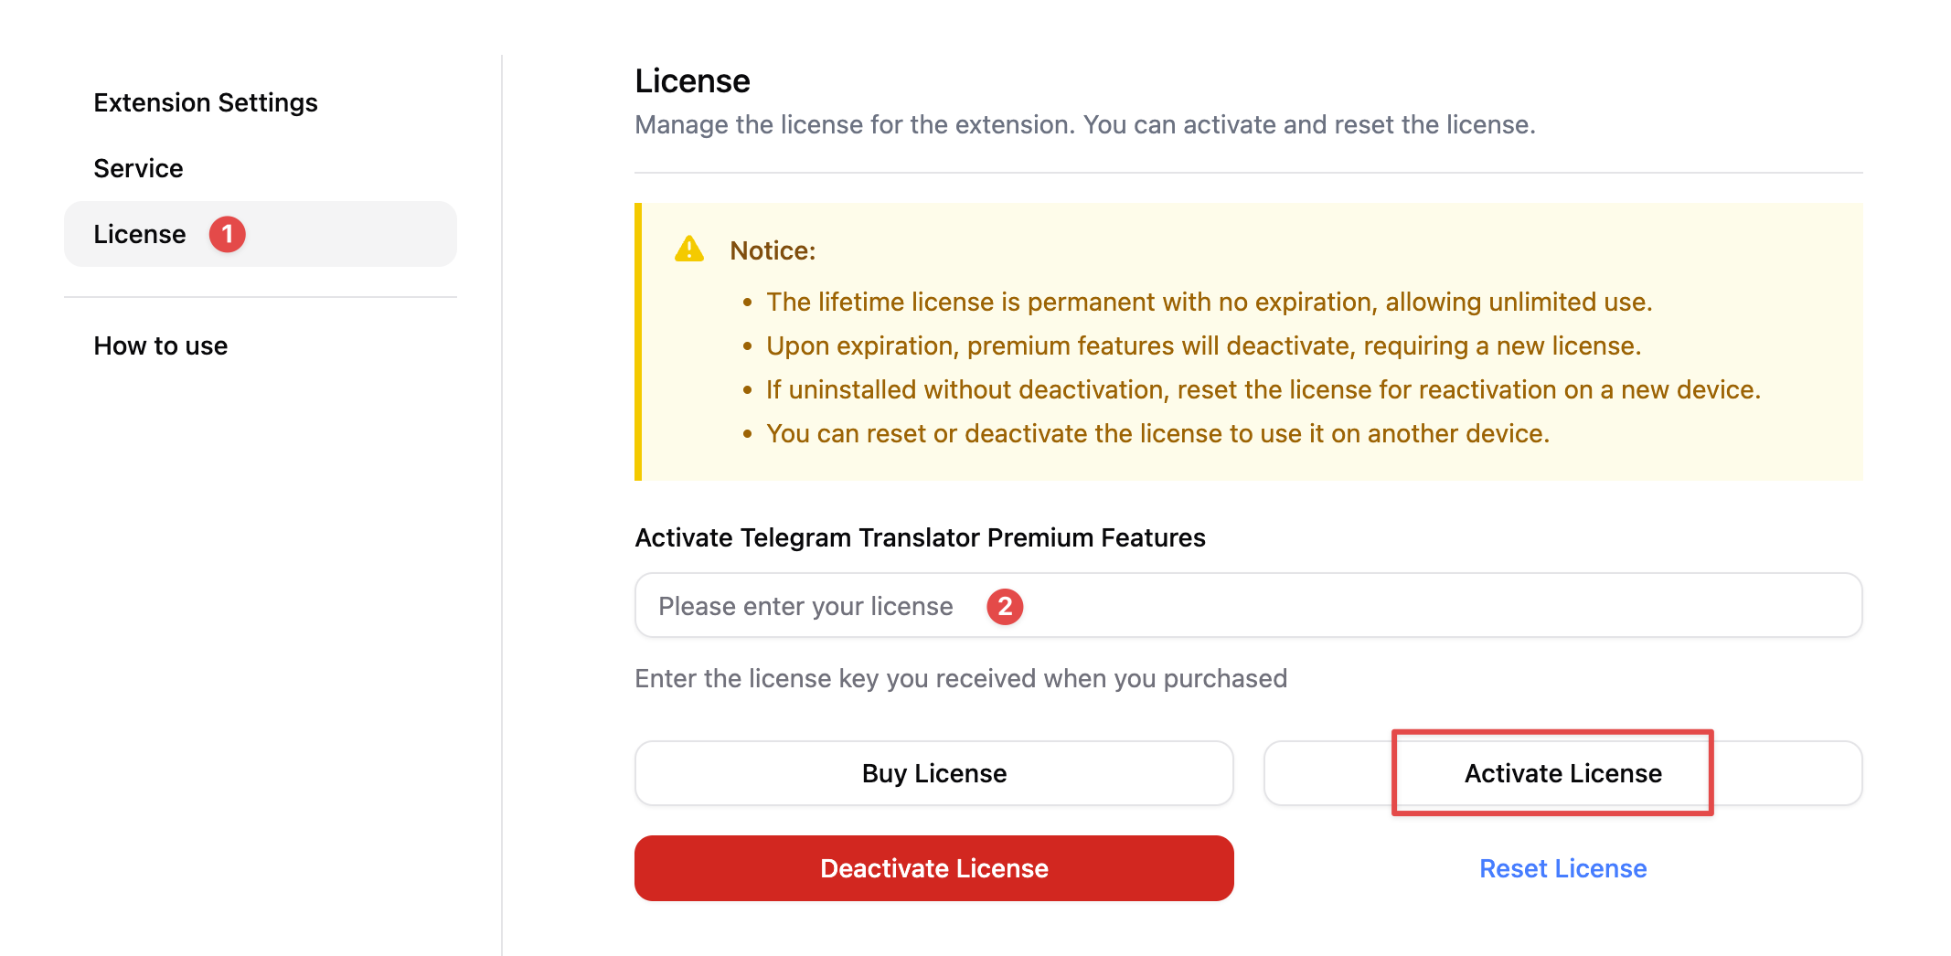
Task: Click the red Deactivate License button
Action: point(933,868)
